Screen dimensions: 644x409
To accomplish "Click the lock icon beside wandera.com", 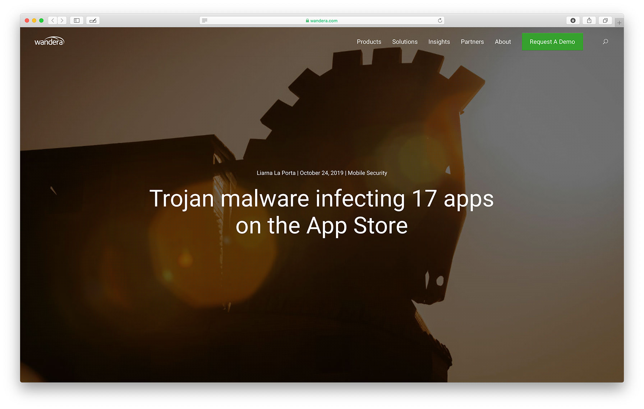I will [307, 20].
